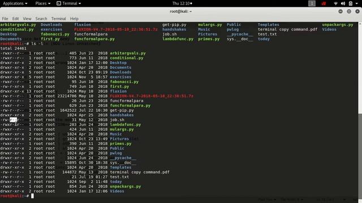Minimize the terminal window
This screenshot has width=362, height=203.
click(341, 11)
